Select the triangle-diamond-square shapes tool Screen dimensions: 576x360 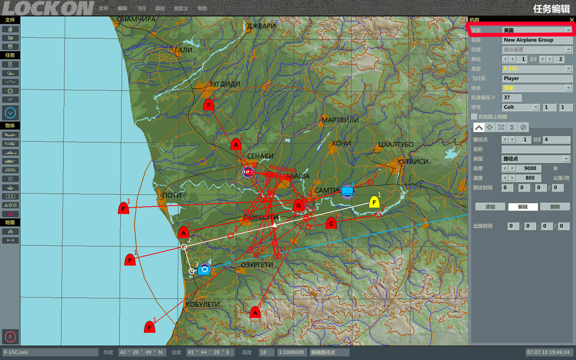(x=10, y=205)
